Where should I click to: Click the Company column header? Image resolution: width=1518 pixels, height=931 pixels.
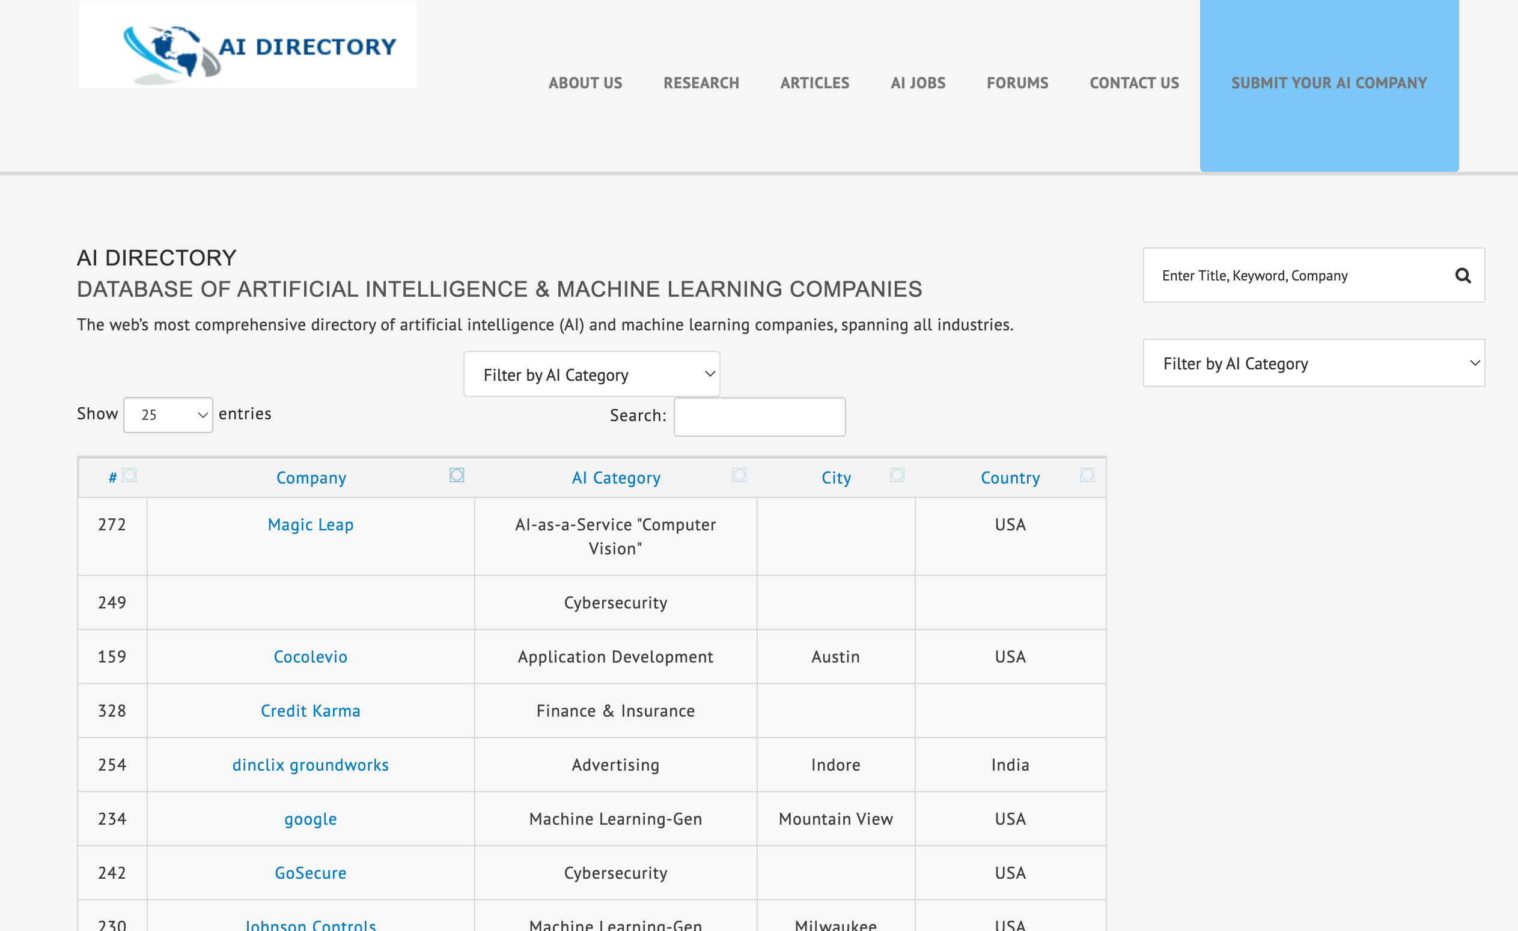pos(311,478)
